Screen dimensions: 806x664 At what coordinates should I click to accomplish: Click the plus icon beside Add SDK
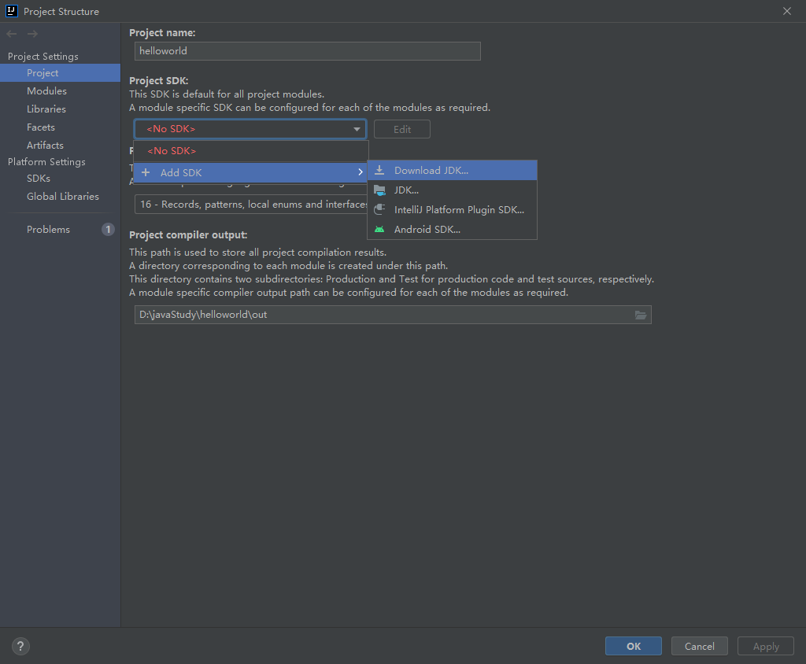(x=146, y=172)
